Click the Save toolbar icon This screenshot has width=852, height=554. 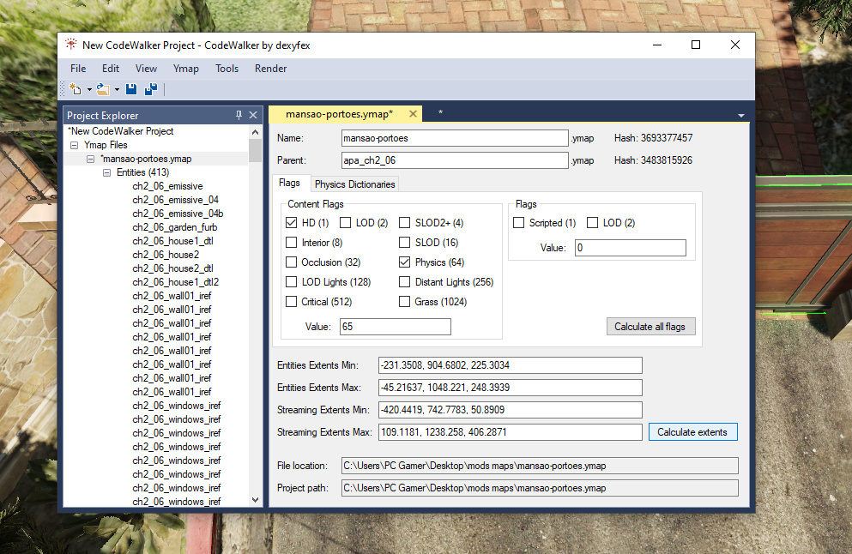pos(131,88)
